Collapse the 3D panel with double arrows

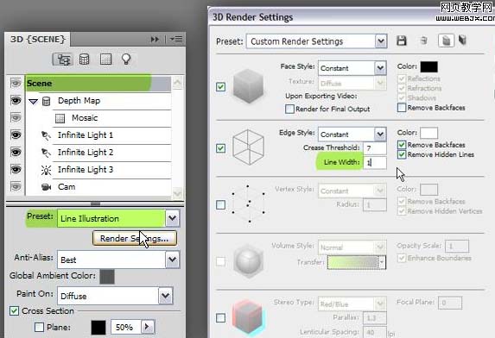click(x=155, y=40)
